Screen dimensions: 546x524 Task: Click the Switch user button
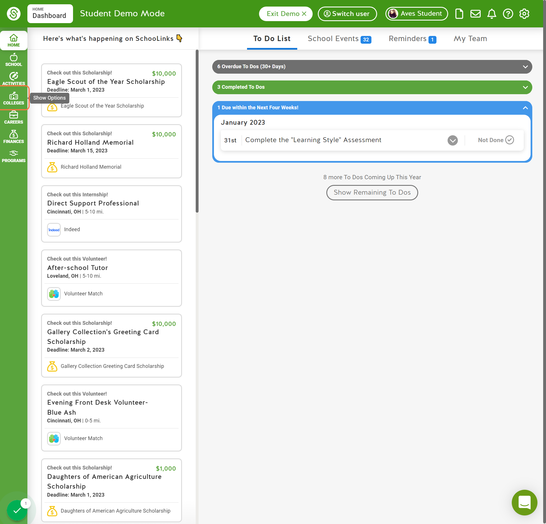pos(347,14)
